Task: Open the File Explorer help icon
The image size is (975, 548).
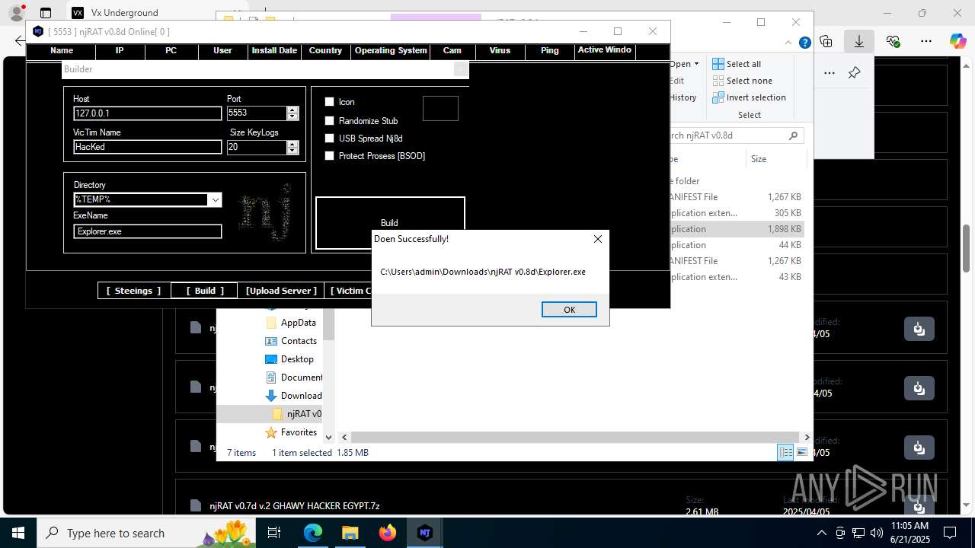Action: [x=804, y=43]
